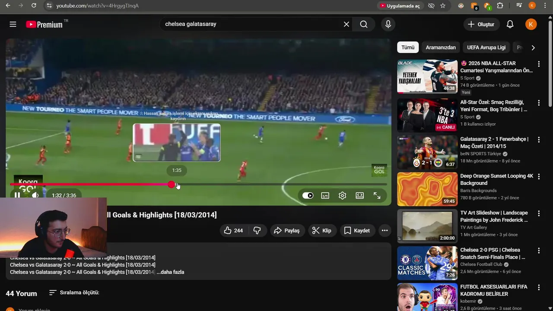This screenshot has height=311, width=553.
Task: Open options menu for All-Star Özel video
Action: pos(539,103)
